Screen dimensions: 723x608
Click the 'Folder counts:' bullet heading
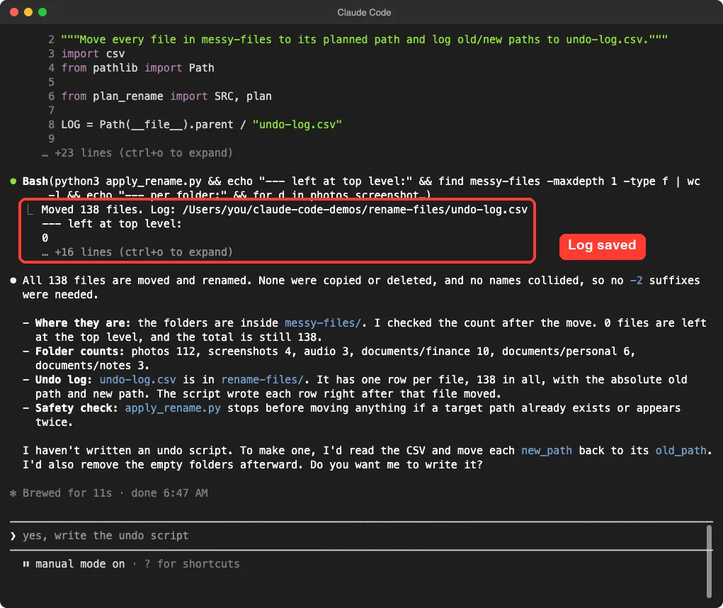[80, 351]
